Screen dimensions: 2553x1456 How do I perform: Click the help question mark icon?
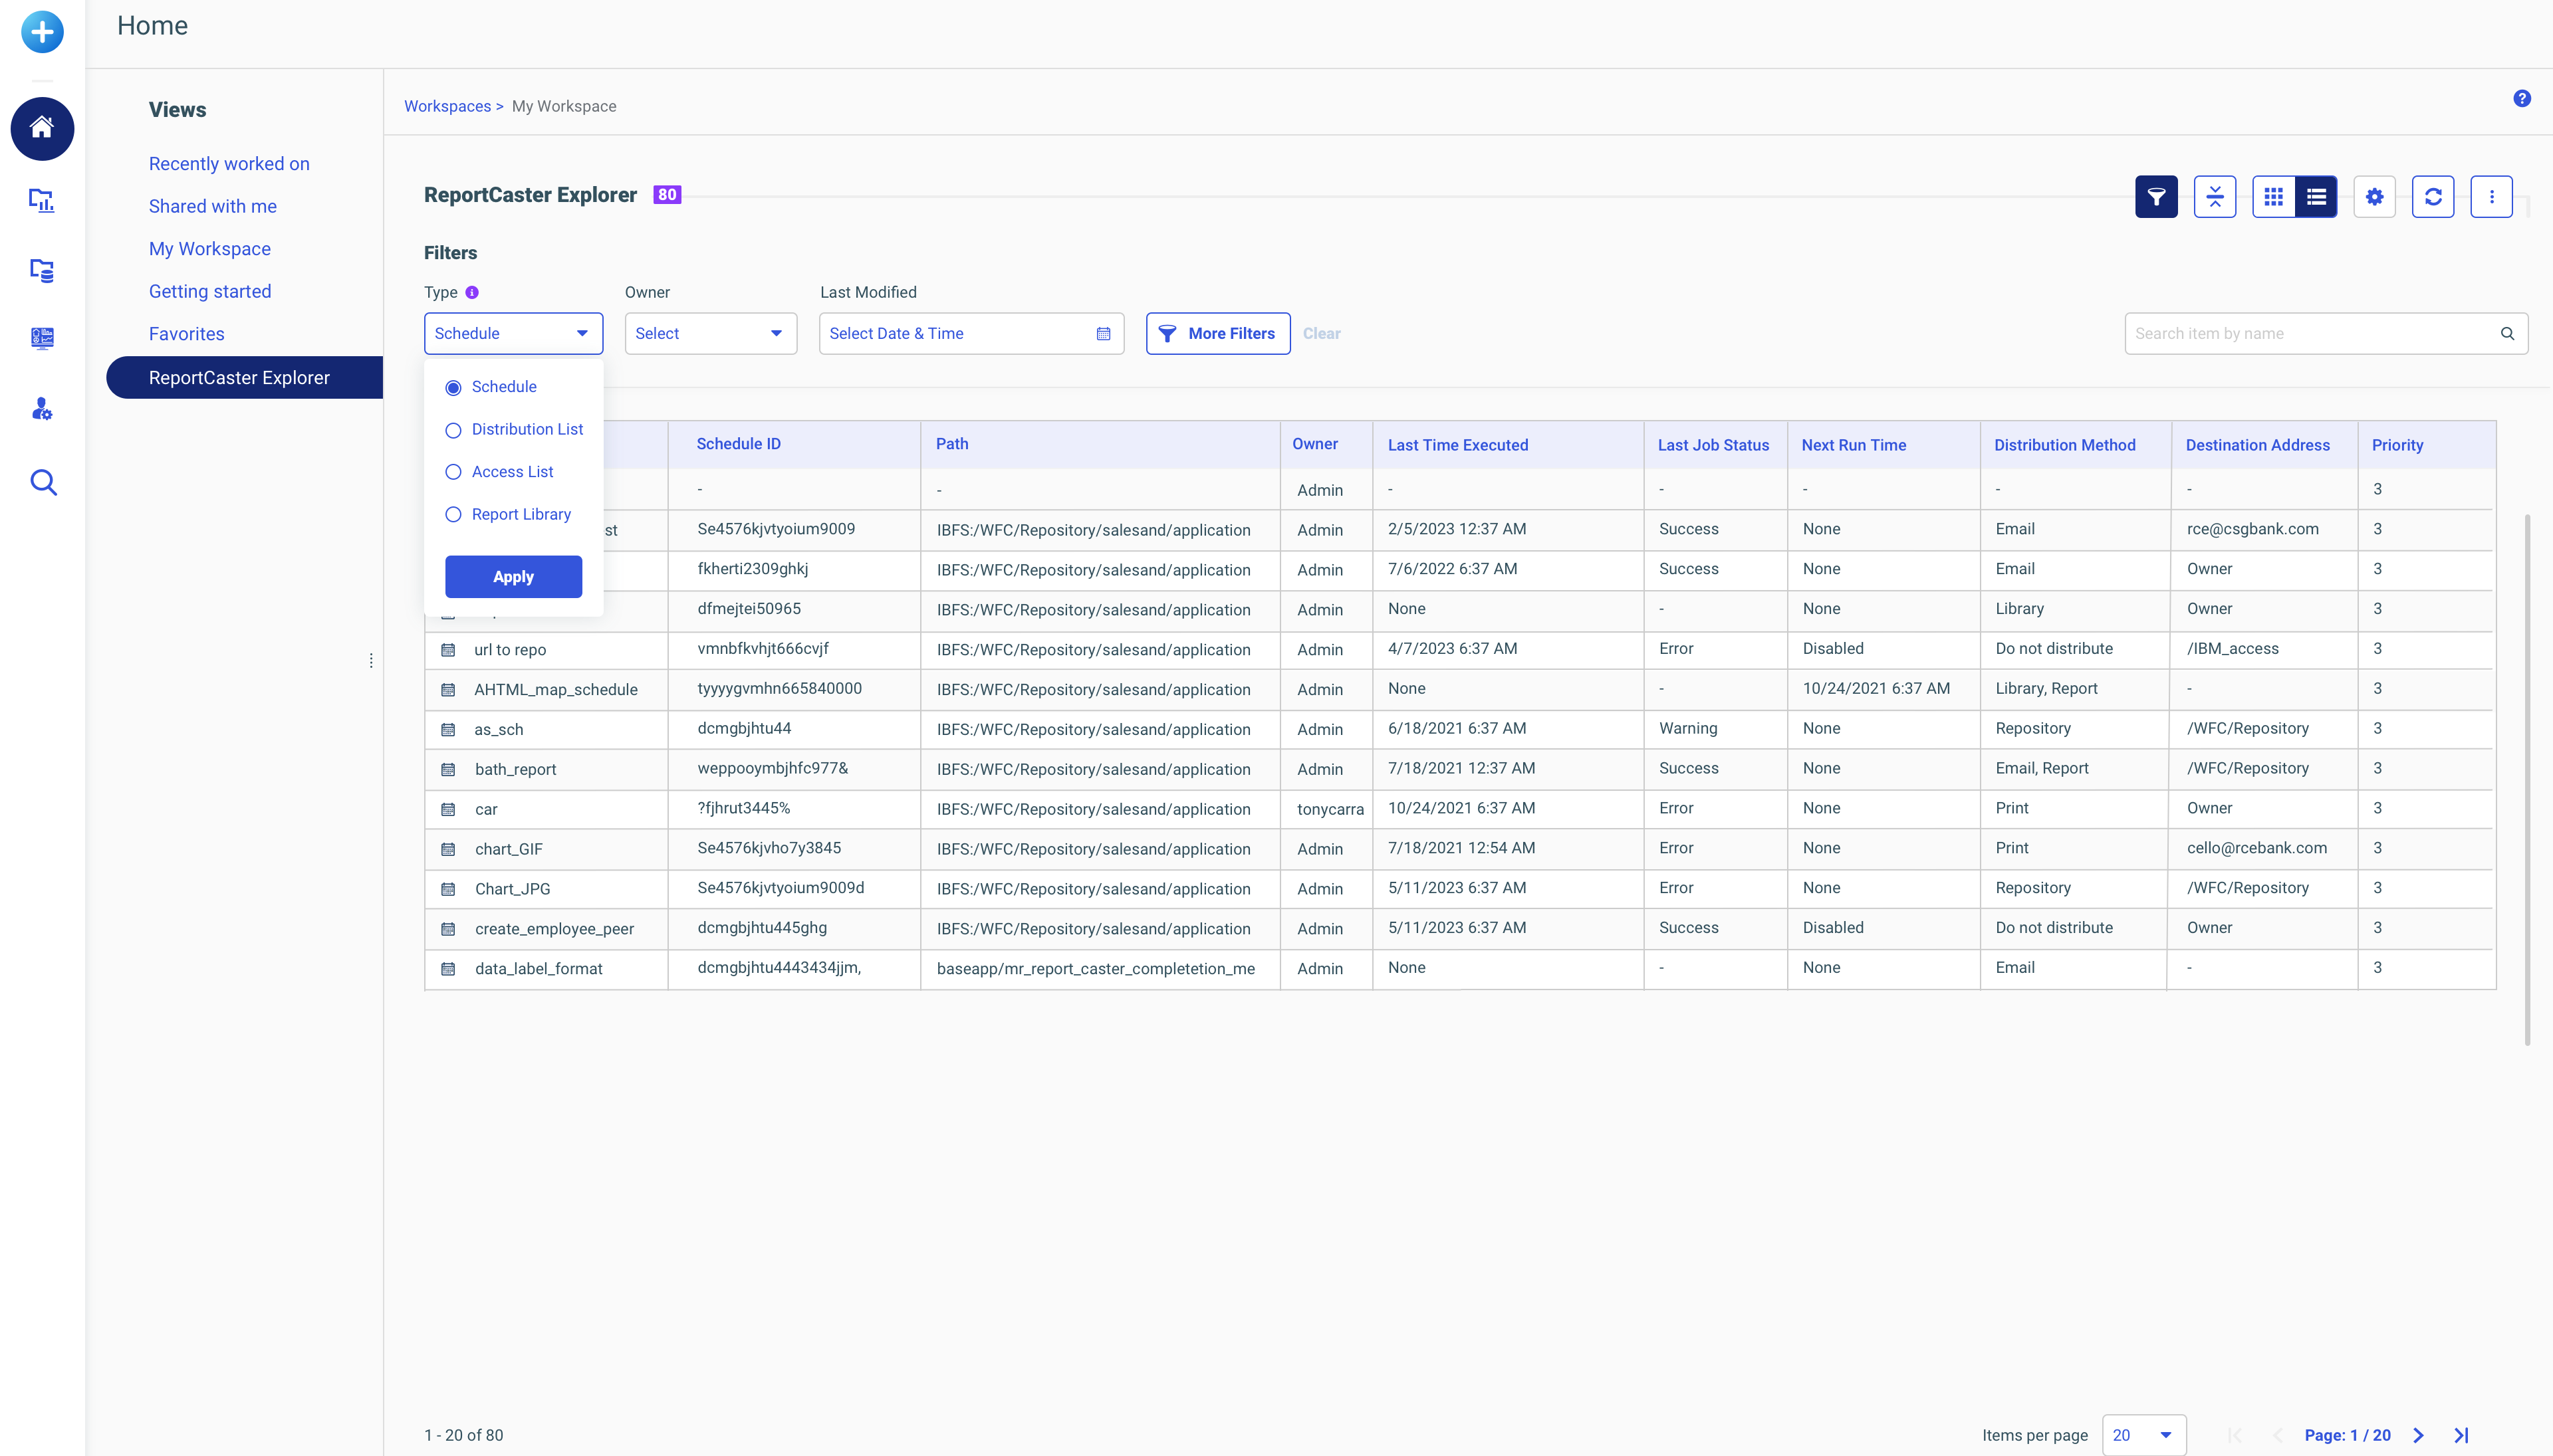pyautogui.click(x=2522, y=98)
